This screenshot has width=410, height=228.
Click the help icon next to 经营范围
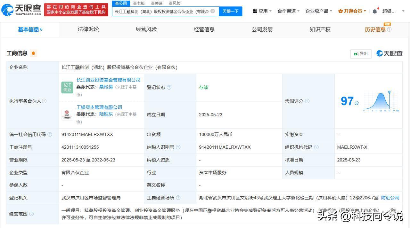tap(31, 214)
